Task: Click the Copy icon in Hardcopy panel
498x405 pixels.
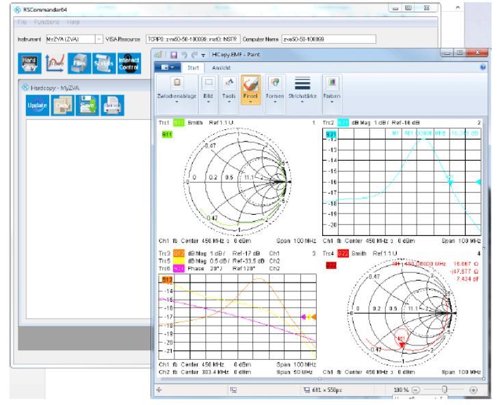Action: [62, 105]
